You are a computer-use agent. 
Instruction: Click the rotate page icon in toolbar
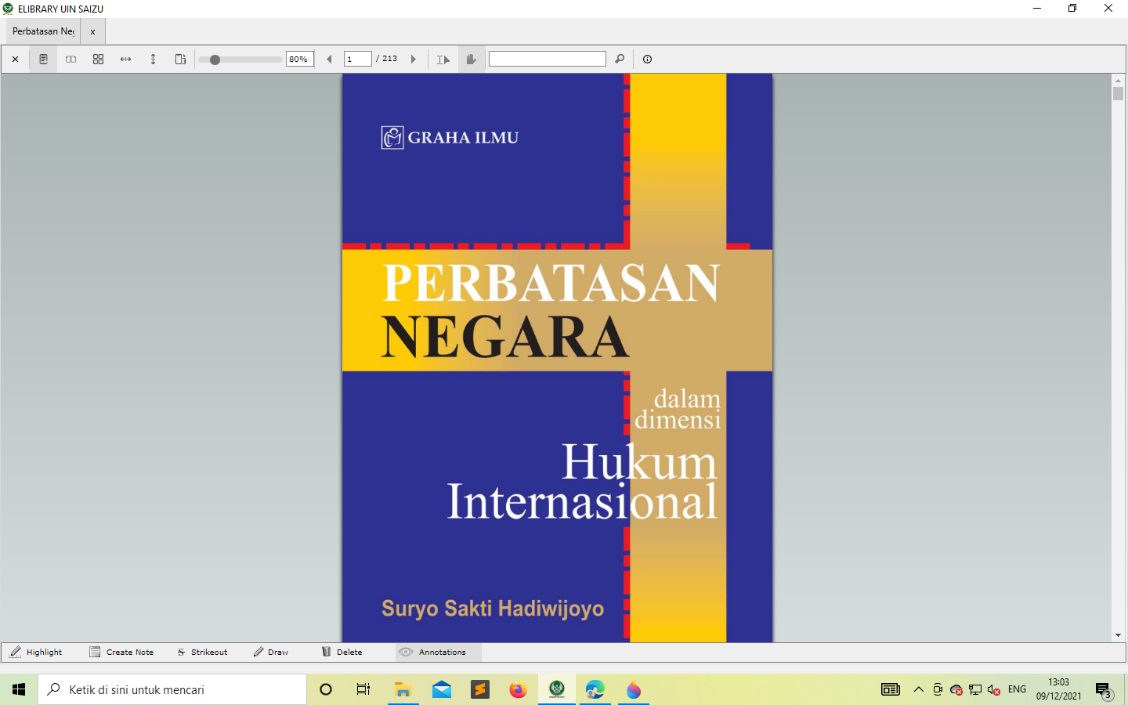coord(180,60)
